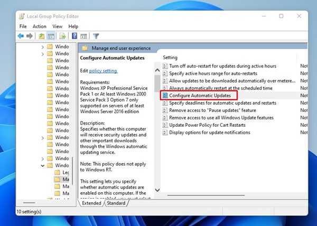317x226 pixels.
Task: Click the '10 setting(s)' status bar text
Action: click(29, 212)
